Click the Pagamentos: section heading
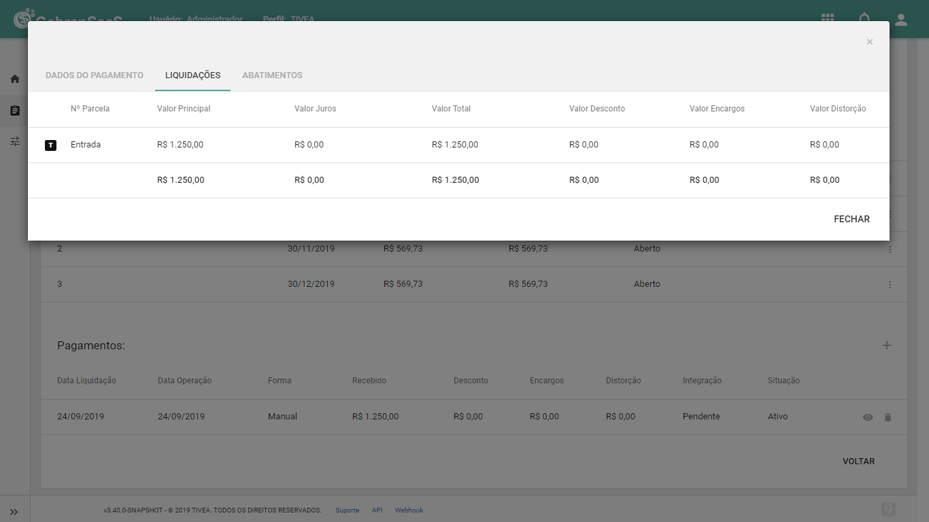The image size is (929, 522). click(91, 346)
